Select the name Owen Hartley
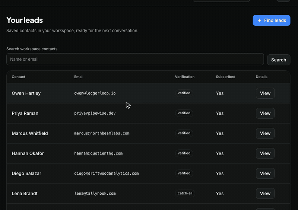This screenshot has width=298, height=210. click(26, 93)
